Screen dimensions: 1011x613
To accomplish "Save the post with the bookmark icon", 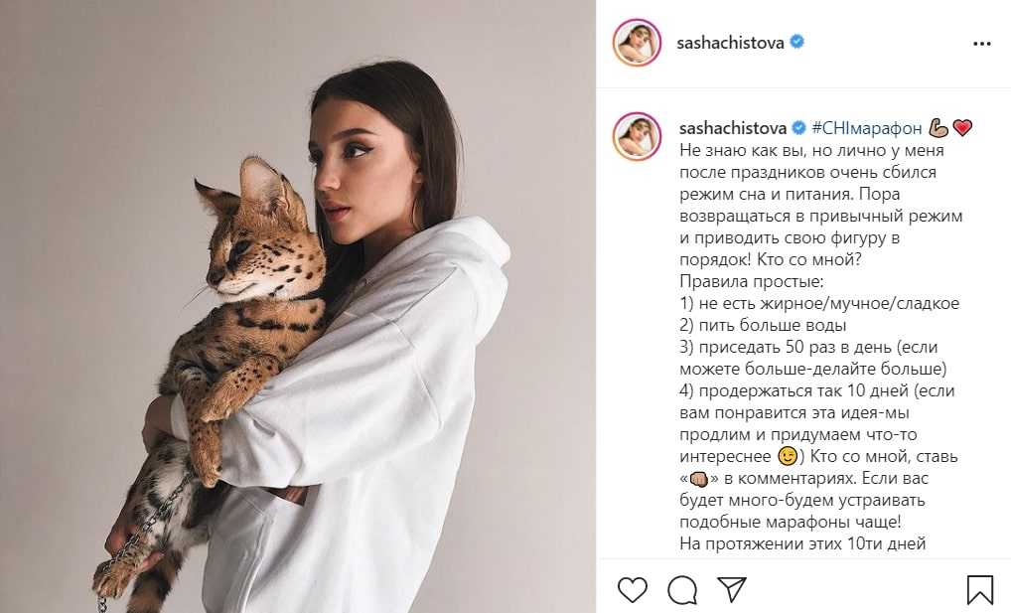I will pyautogui.click(x=979, y=589).
